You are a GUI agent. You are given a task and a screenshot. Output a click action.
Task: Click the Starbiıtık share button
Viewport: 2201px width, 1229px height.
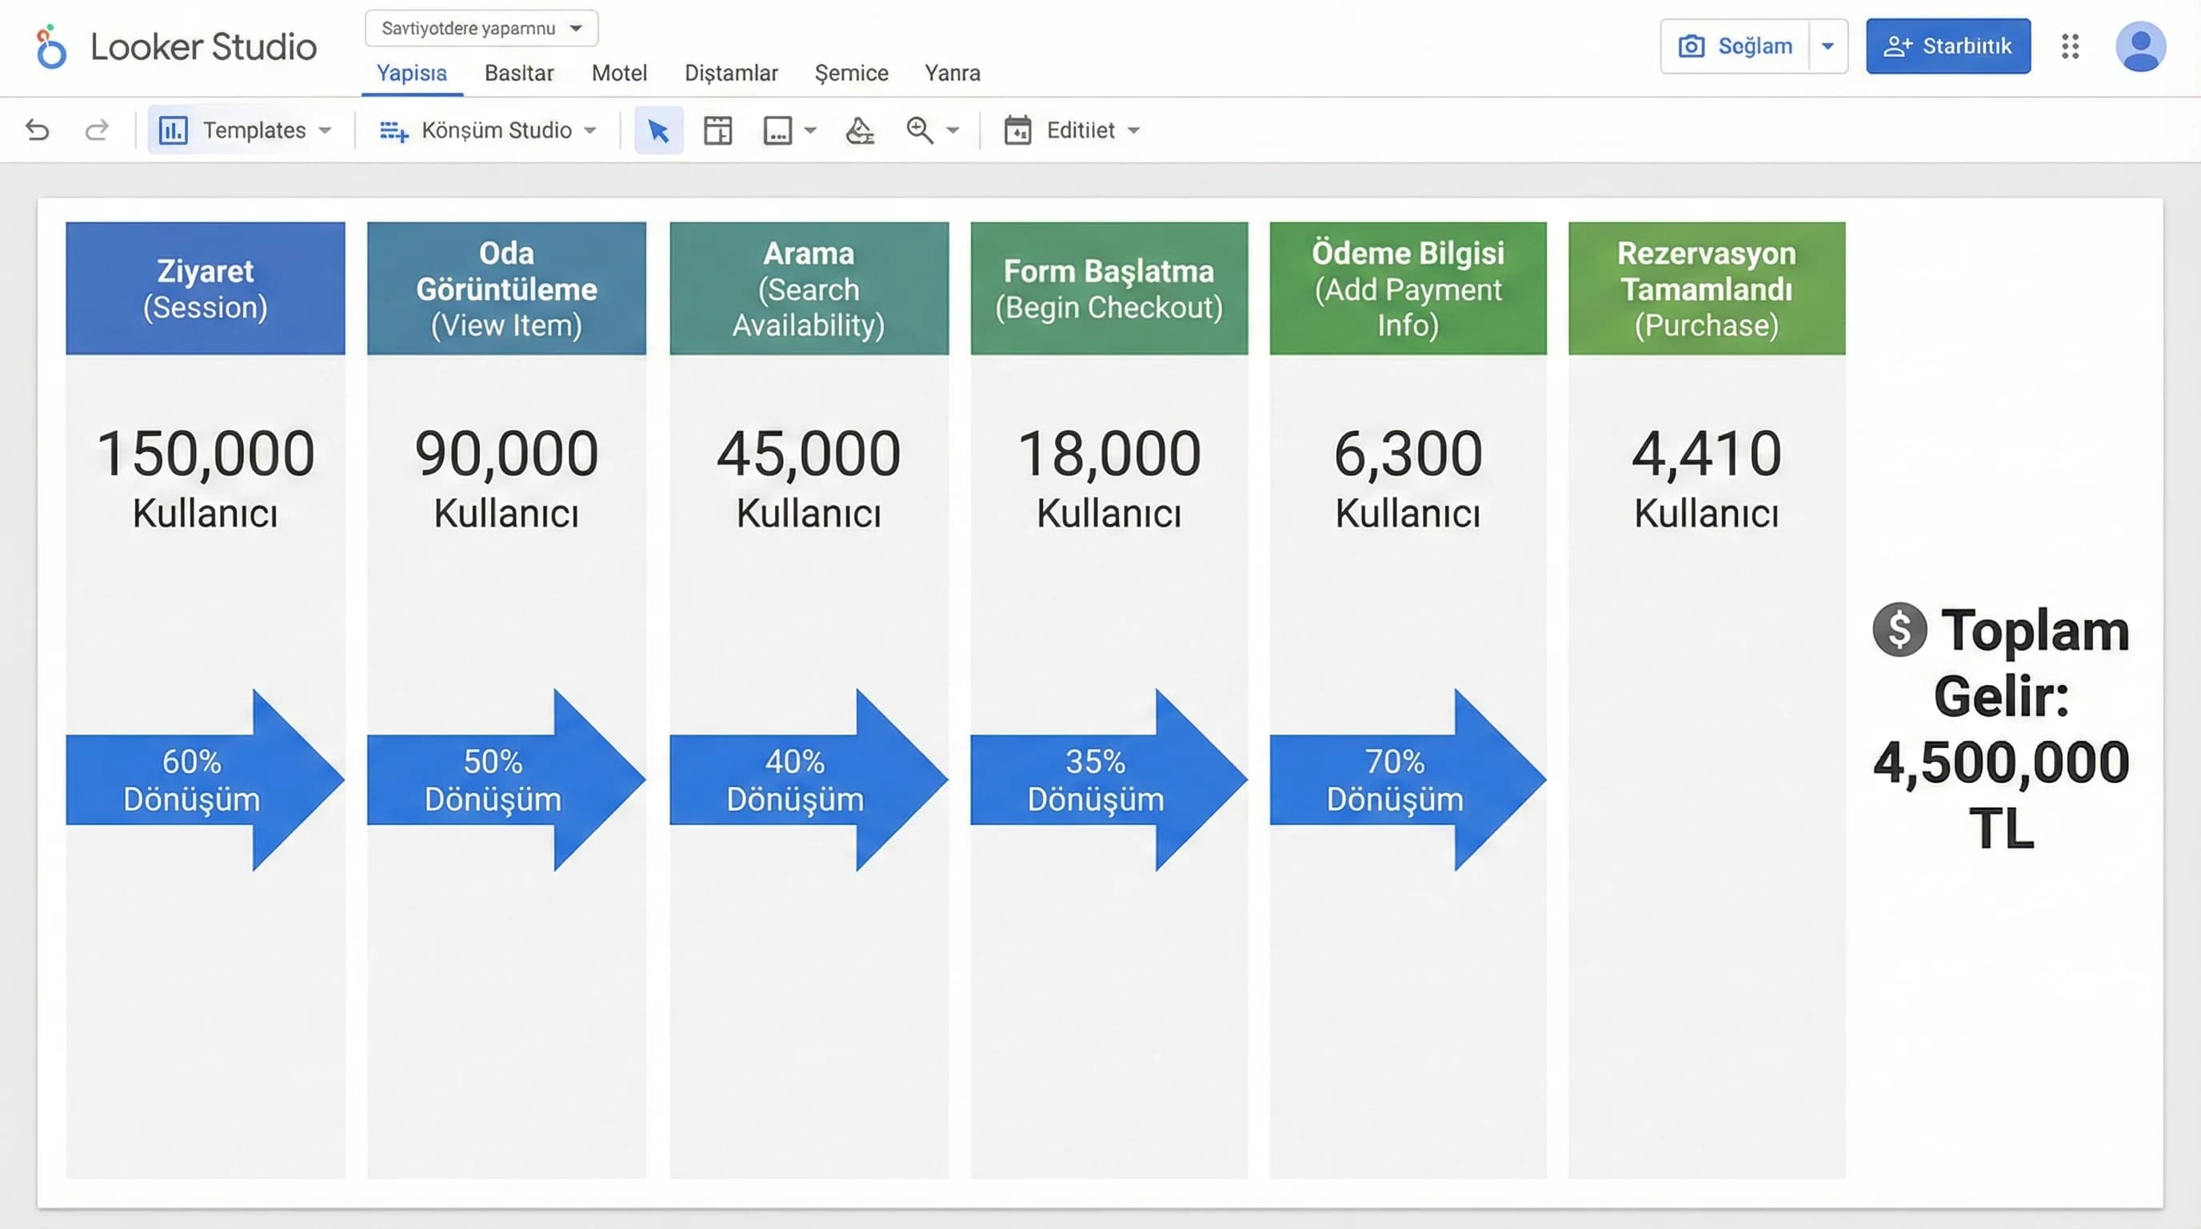[1947, 46]
